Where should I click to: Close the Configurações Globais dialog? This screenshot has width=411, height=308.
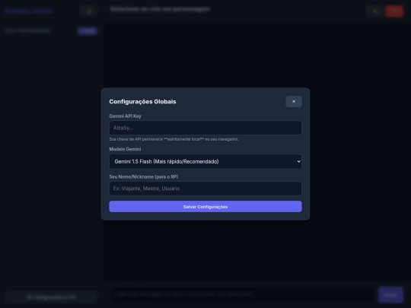294,101
